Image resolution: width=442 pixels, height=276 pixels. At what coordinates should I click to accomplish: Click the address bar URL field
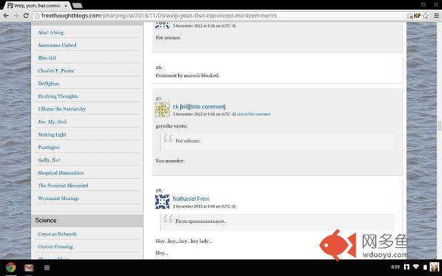click(207, 15)
